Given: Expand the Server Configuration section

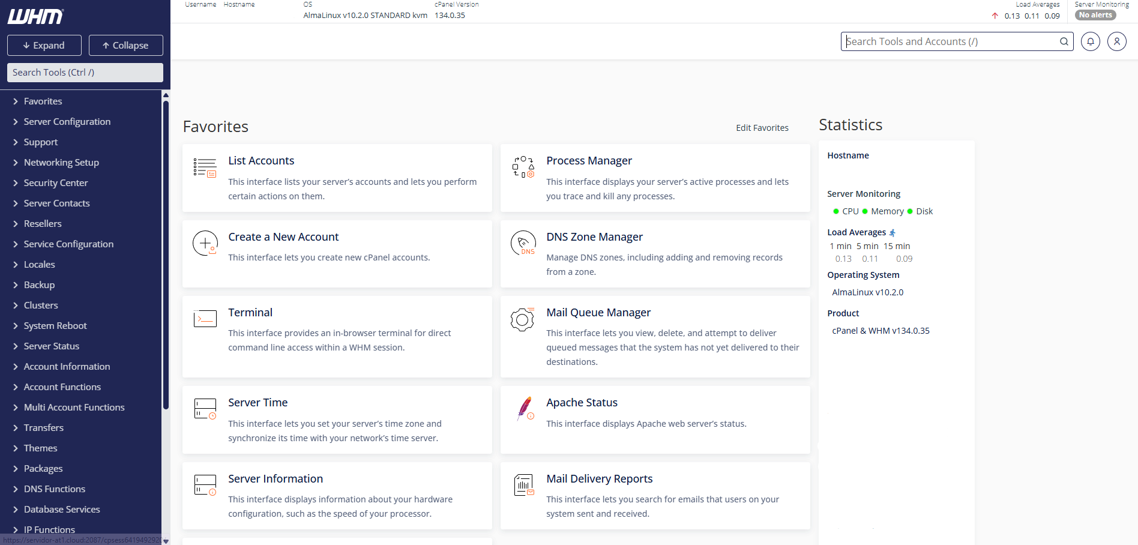Looking at the screenshot, I should (x=81, y=122).
